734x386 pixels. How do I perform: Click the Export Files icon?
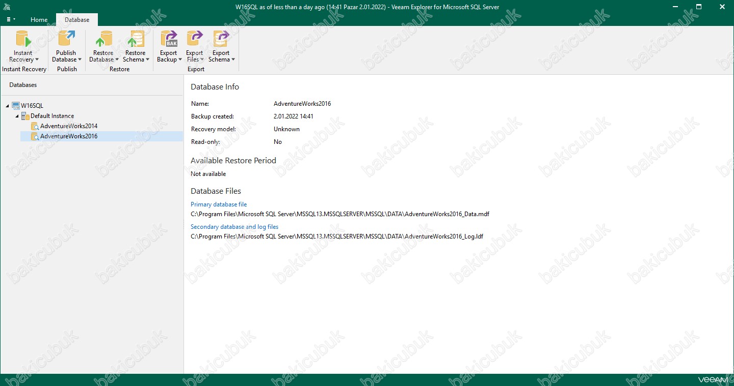pyautogui.click(x=195, y=39)
